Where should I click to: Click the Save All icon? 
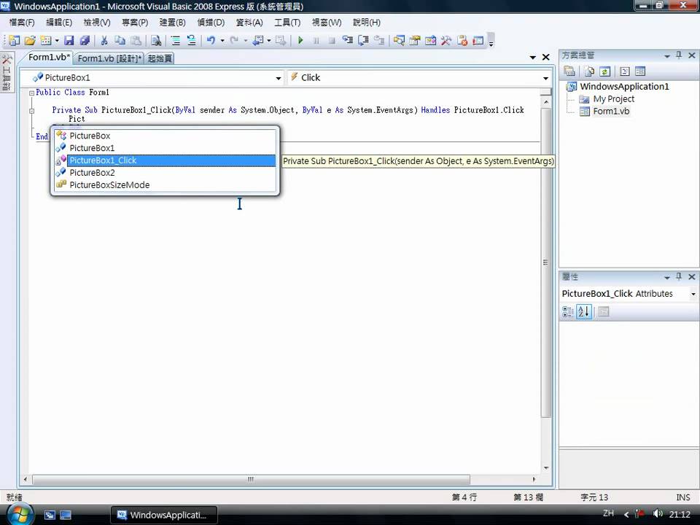pyautogui.click(x=85, y=41)
